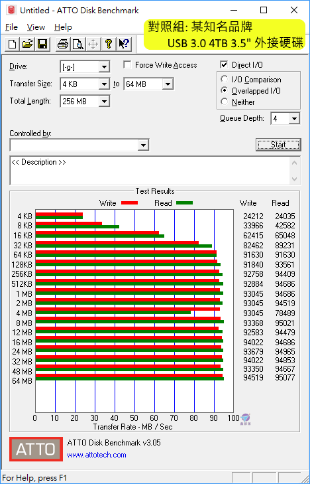Click the ATTO application icon in title bar
The width and height of the screenshot is (310, 484).
pos(11,10)
